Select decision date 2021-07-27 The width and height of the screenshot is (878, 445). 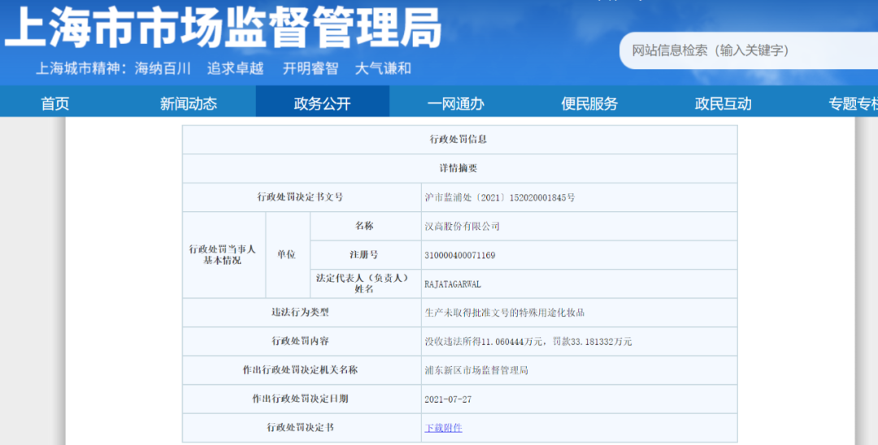(448, 400)
